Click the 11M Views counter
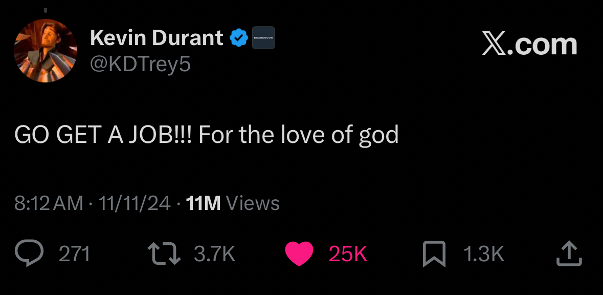This screenshot has width=603, height=295. (233, 203)
